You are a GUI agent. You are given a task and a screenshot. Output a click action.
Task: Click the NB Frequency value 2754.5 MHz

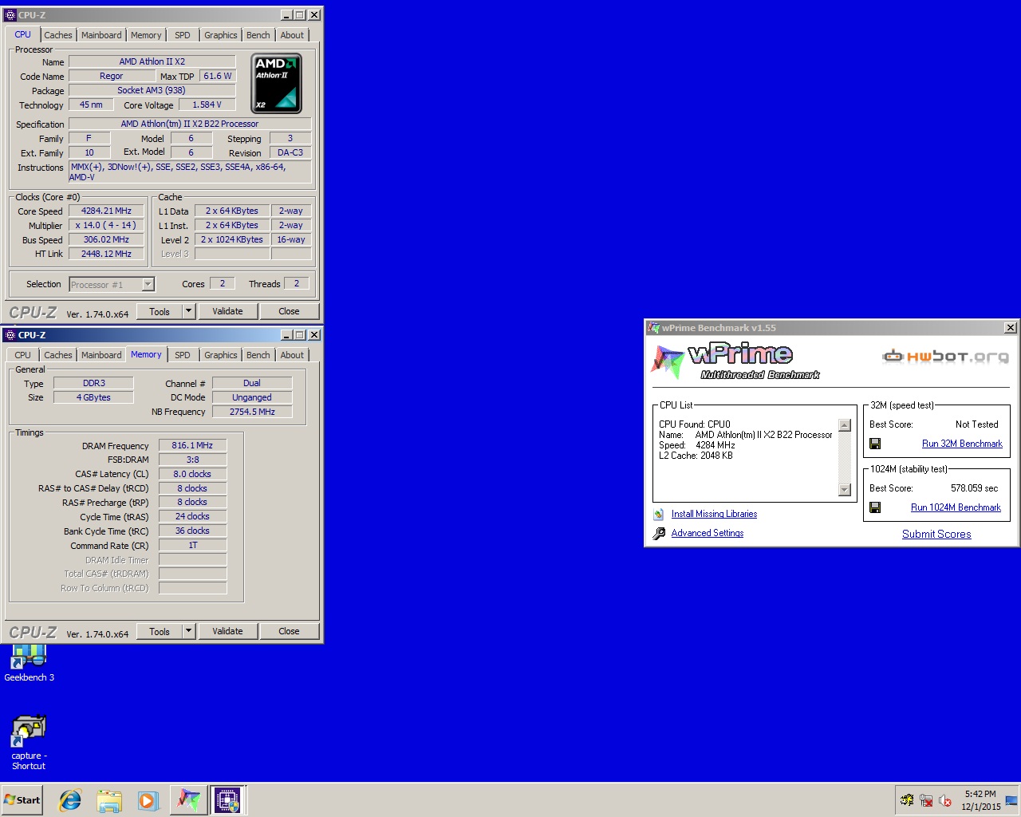pyautogui.click(x=252, y=412)
